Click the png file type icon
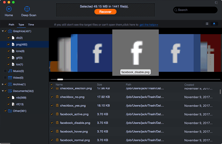Viewport: 222px width, 144px height. coord(13,44)
